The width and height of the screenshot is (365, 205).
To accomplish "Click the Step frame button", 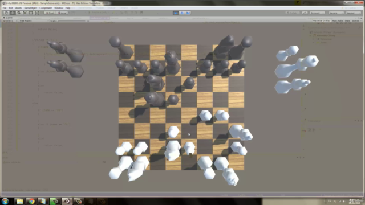I will (188, 13).
